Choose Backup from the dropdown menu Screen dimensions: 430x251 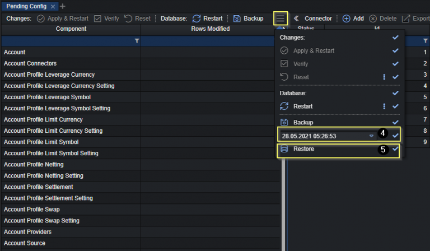(303, 122)
